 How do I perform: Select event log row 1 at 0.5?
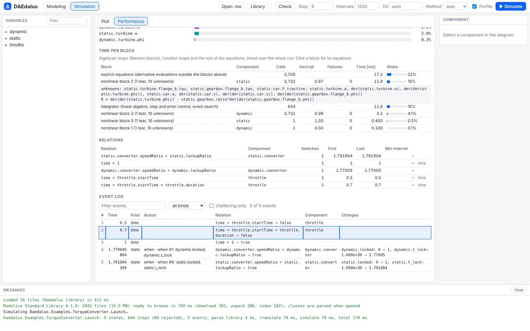coord(265,223)
